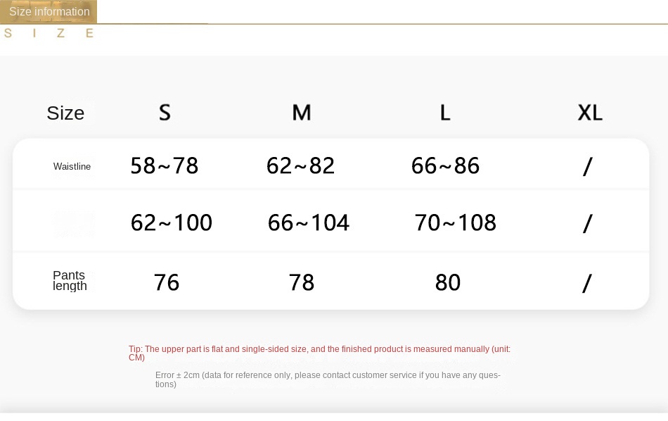Click the gray "Error ± 2cm" note
Image resolution: width=668 pixels, height=421 pixels.
(328, 379)
